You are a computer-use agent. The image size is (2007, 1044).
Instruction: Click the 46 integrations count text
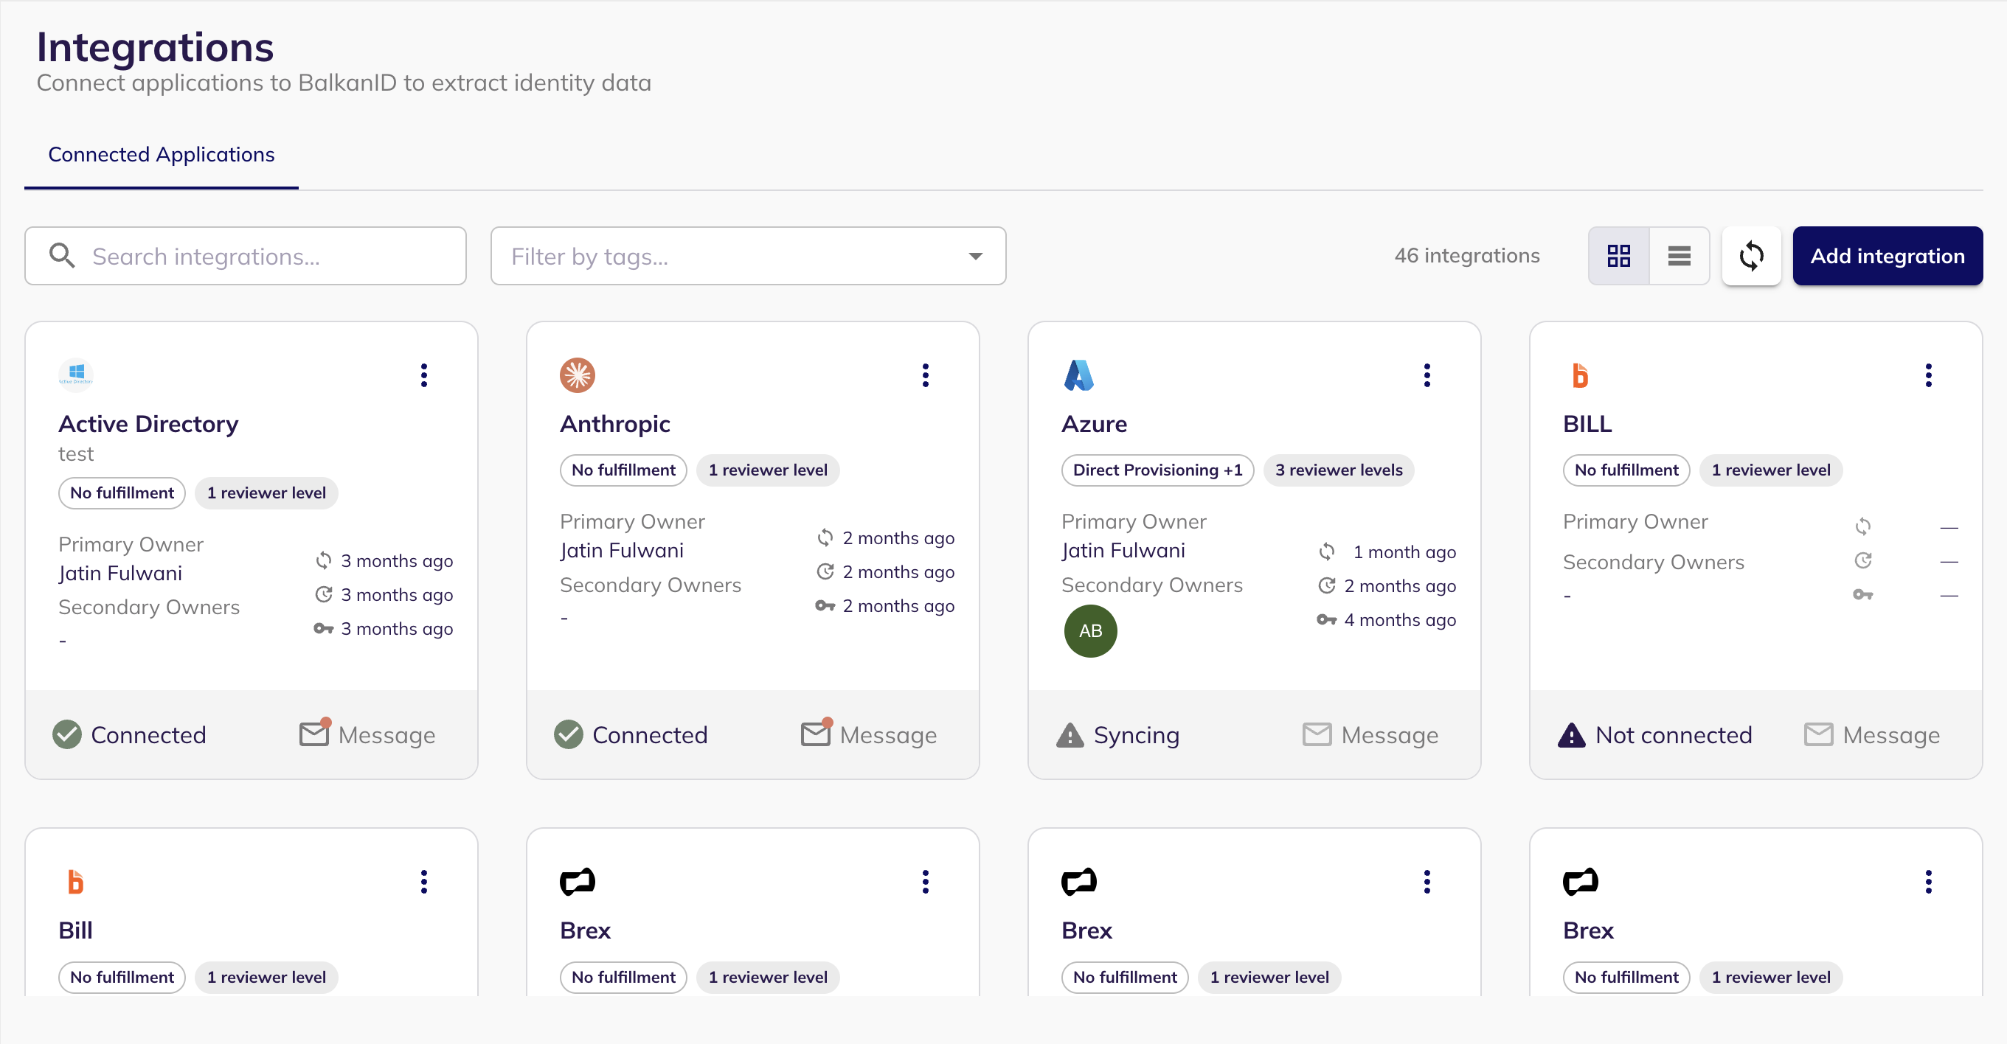(x=1466, y=255)
